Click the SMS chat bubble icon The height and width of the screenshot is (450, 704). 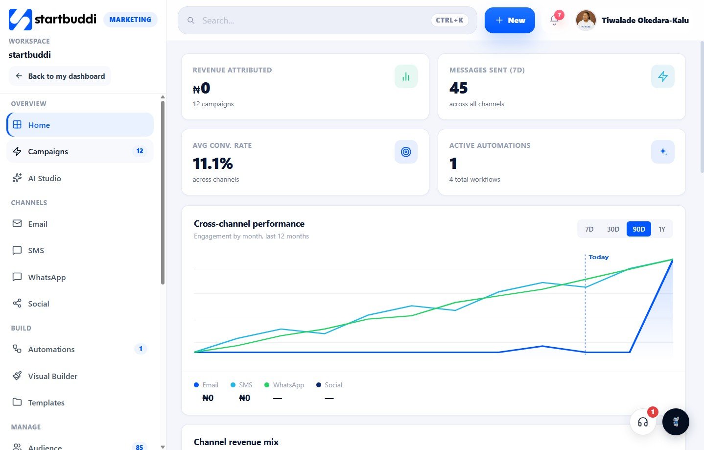(x=17, y=250)
